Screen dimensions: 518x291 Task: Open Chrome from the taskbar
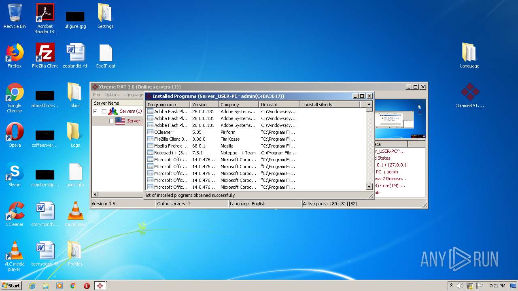click(73, 286)
